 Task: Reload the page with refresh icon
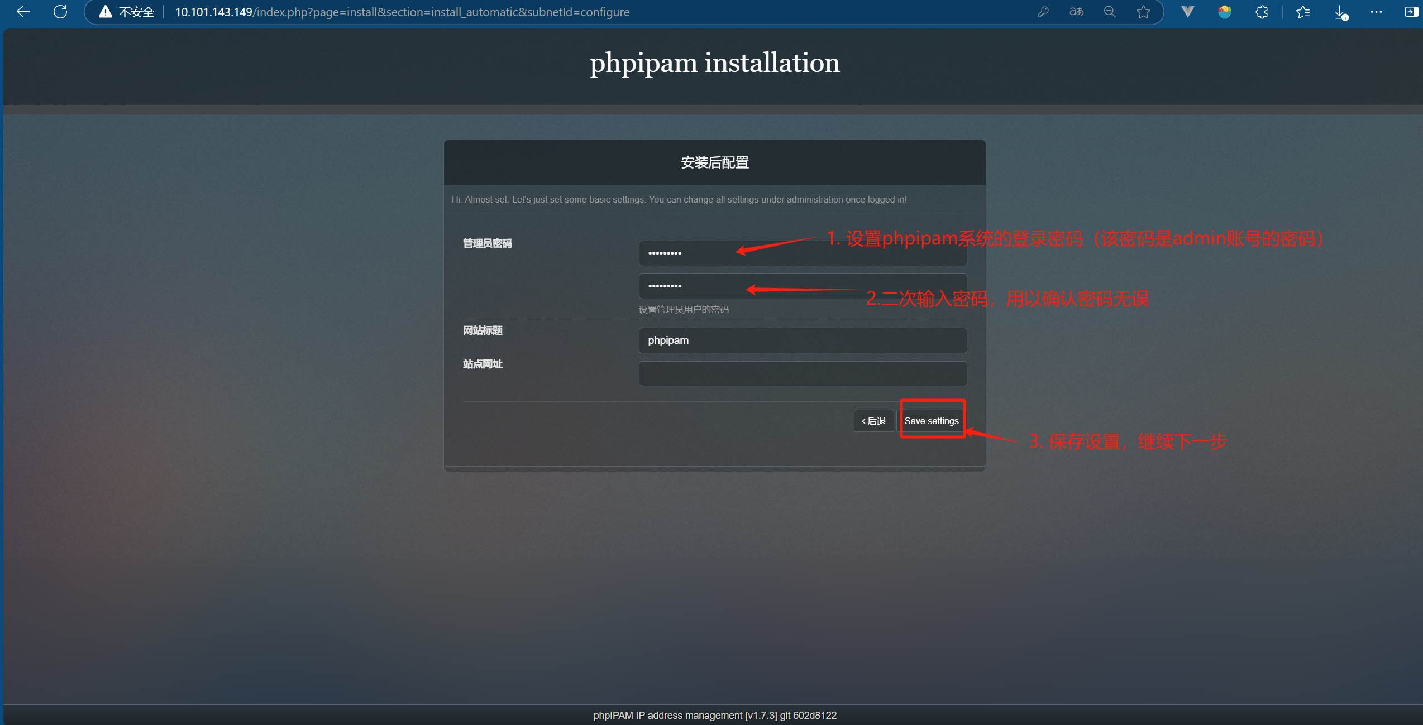(60, 12)
